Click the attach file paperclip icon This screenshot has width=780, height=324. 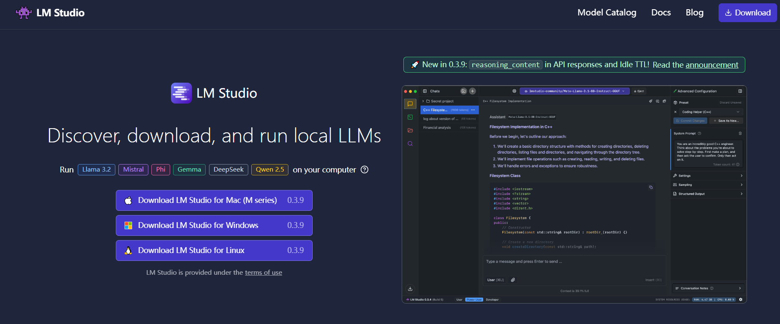click(x=513, y=280)
